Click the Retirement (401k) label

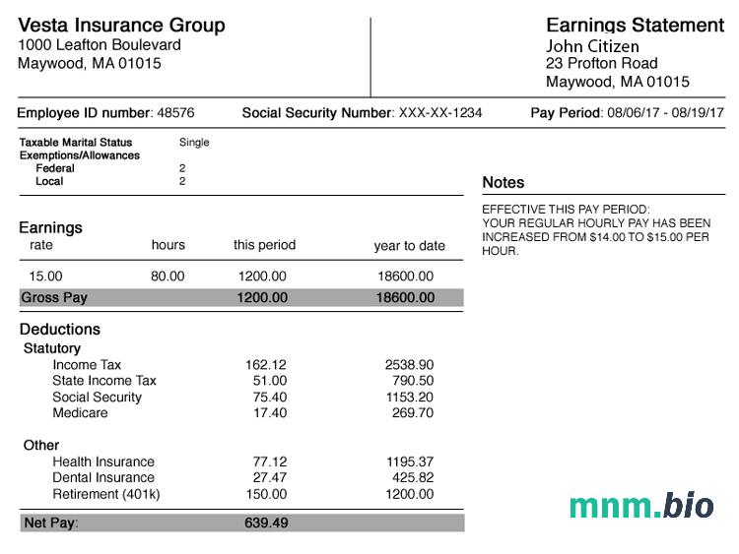coord(106,494)
